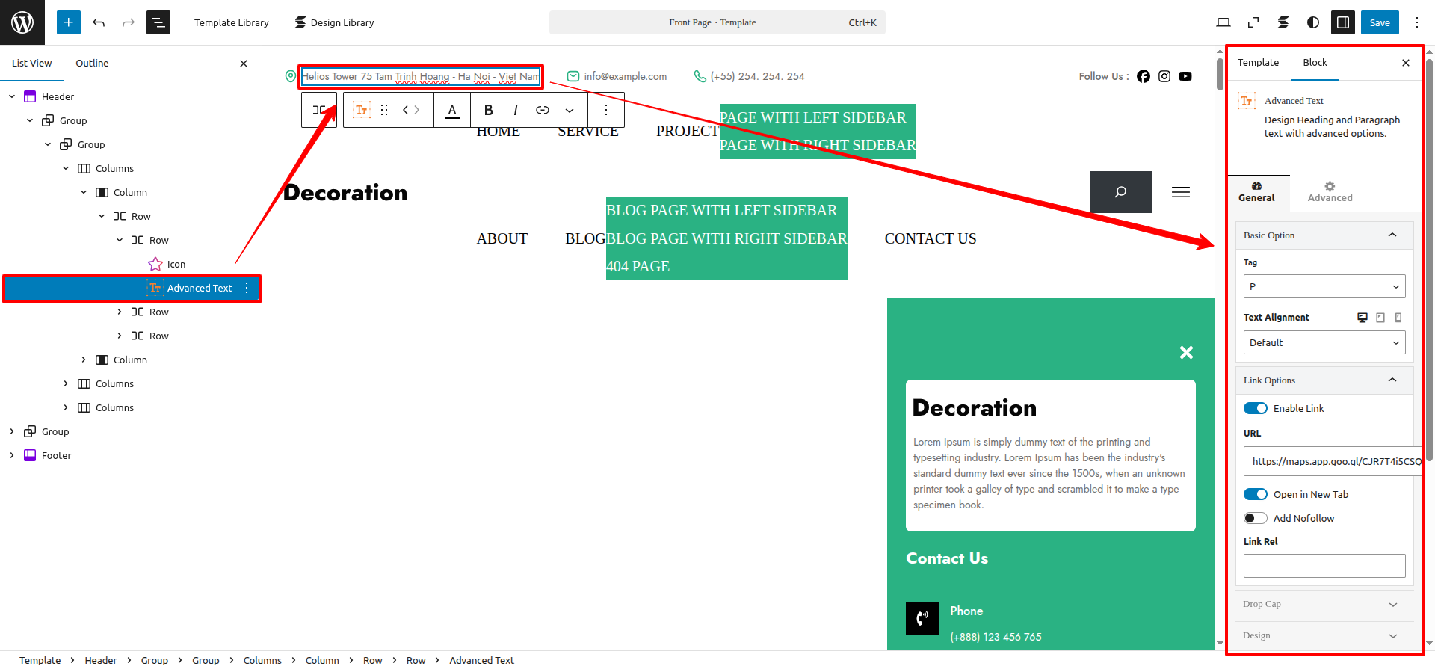Open the Tag dropdown
Image resolution: width=1435 pixels, height=669 pixels.
click(1324, 286)
